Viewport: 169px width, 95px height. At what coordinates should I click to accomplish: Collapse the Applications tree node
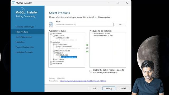click(51, 42)
